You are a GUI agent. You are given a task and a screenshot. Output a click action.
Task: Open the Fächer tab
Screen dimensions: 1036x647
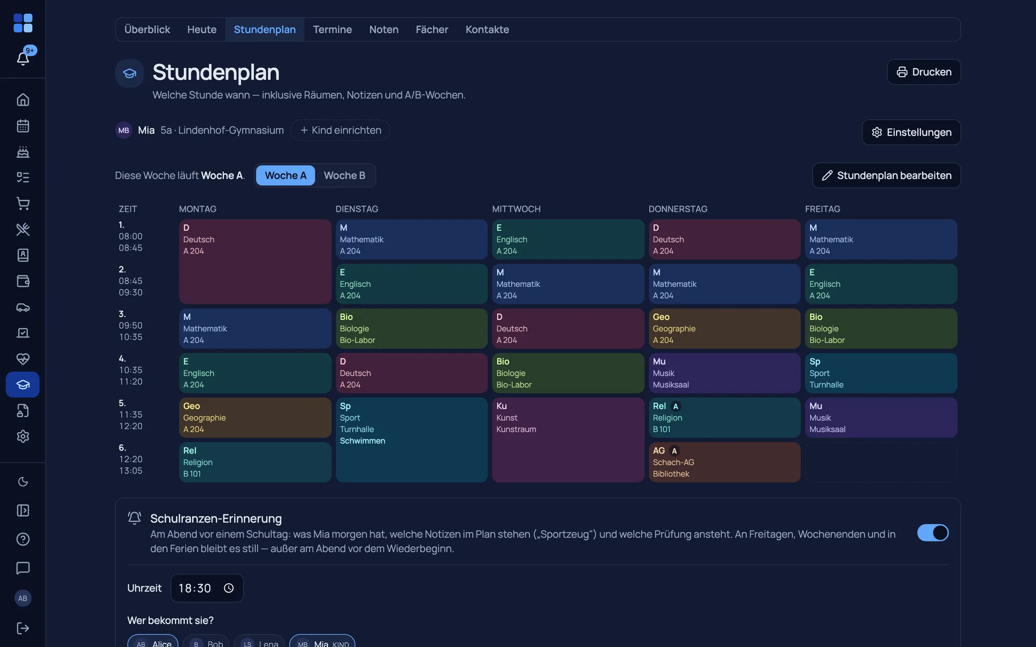431,30
